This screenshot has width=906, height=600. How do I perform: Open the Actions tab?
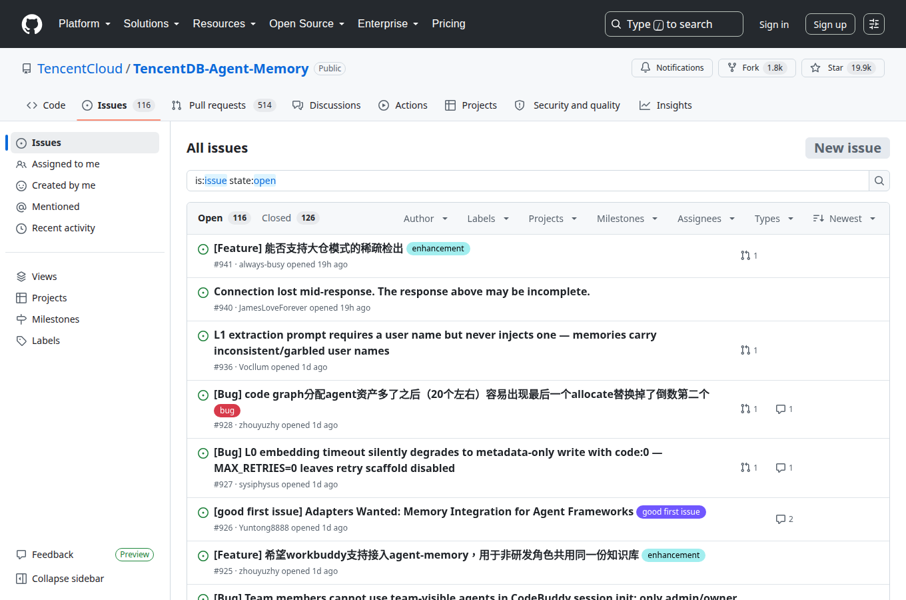pos(403,105)
